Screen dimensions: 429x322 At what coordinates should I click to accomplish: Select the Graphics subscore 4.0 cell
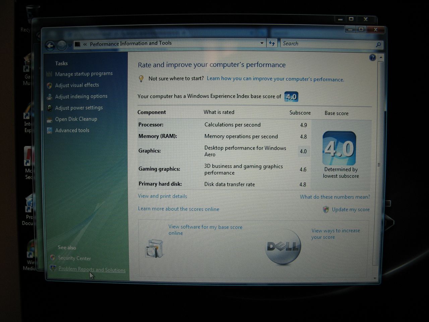click(303, 151)
